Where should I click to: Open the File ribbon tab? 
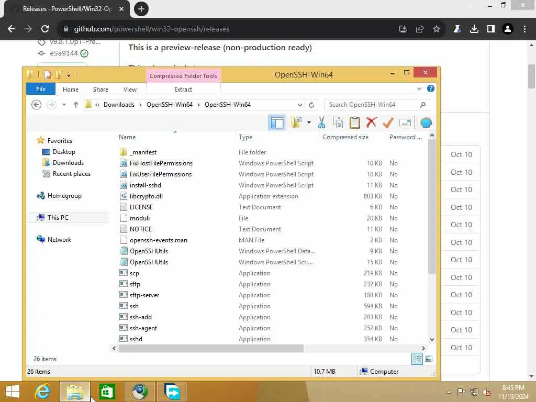[41, 89]
